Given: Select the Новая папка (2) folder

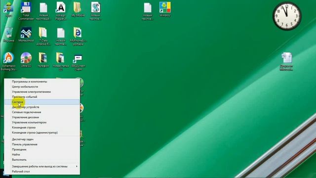Looking at the screenshot, I should tap(61, 62).
